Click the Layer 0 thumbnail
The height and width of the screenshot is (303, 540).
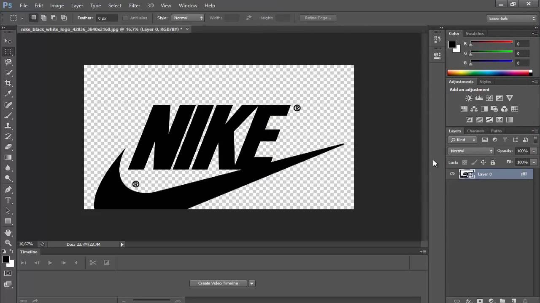(x=467, y=174)
